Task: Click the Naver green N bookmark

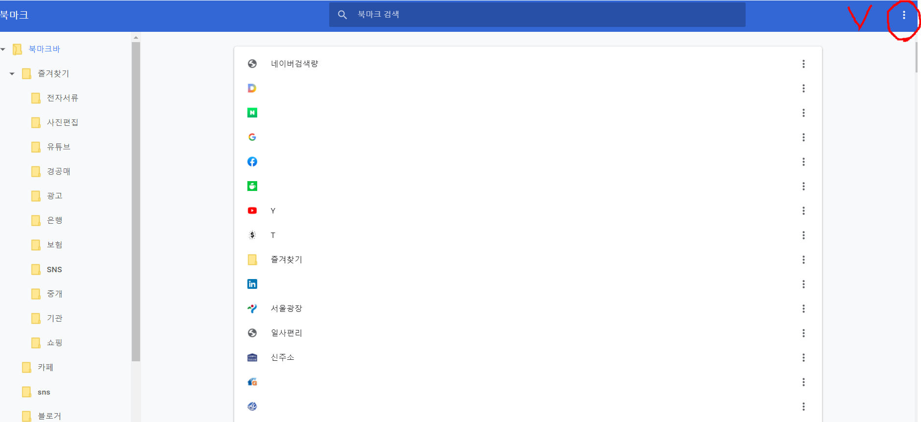Action: click(252, 113)
